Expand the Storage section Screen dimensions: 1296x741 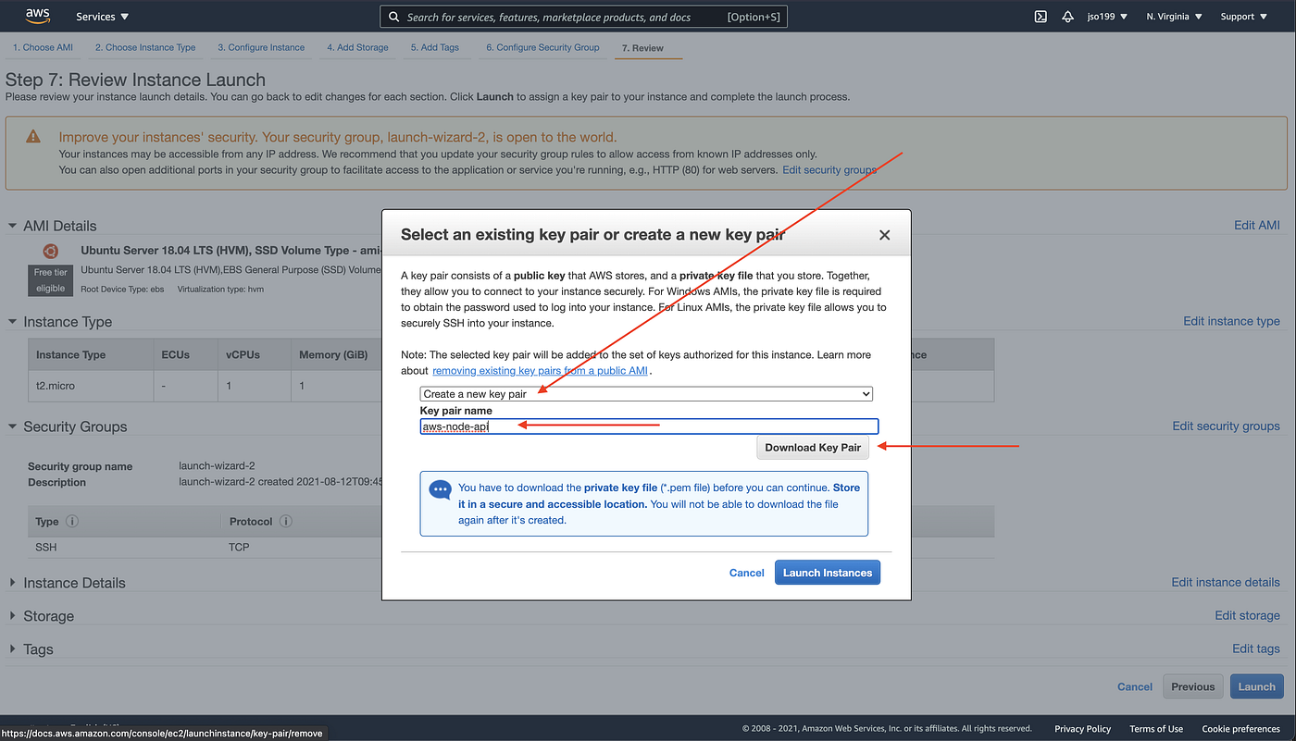[x=12, y=615]
